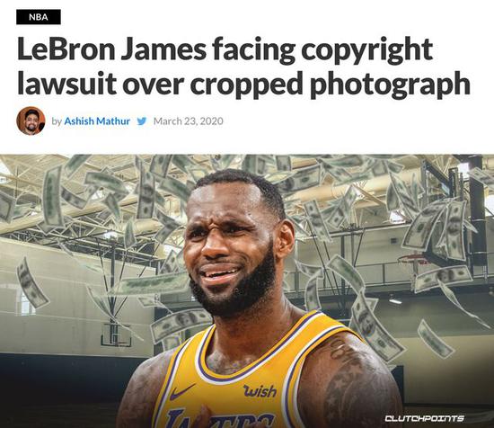Open the Ashish Mathur author link
The height and width of the screenshot is (428, 494).
coord(97,121)
